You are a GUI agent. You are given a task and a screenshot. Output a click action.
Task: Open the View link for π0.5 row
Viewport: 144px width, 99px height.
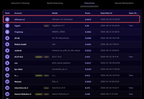point(131,75)
